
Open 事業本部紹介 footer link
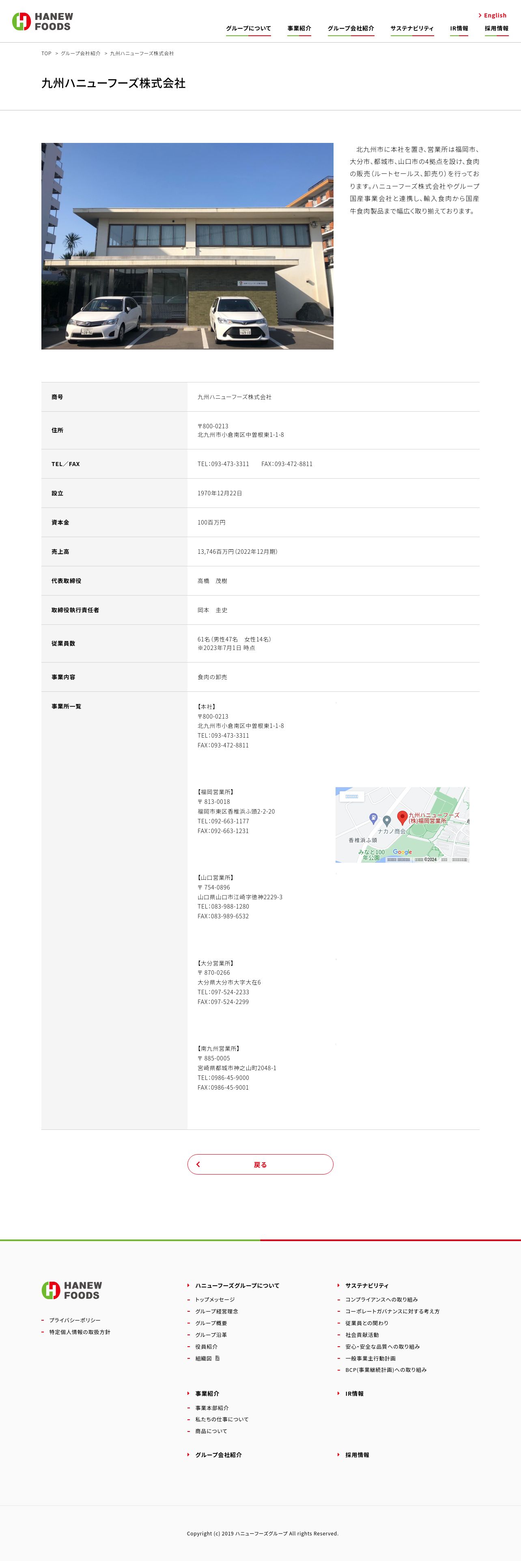(212, 1408)
